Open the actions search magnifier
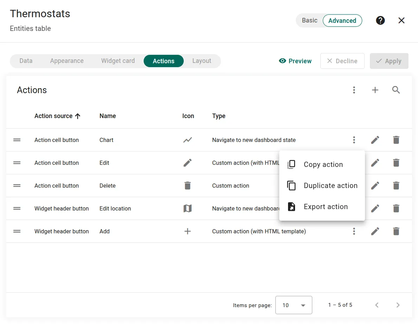Viewport: 418px width, 324px height. click(x=396, y=90)
